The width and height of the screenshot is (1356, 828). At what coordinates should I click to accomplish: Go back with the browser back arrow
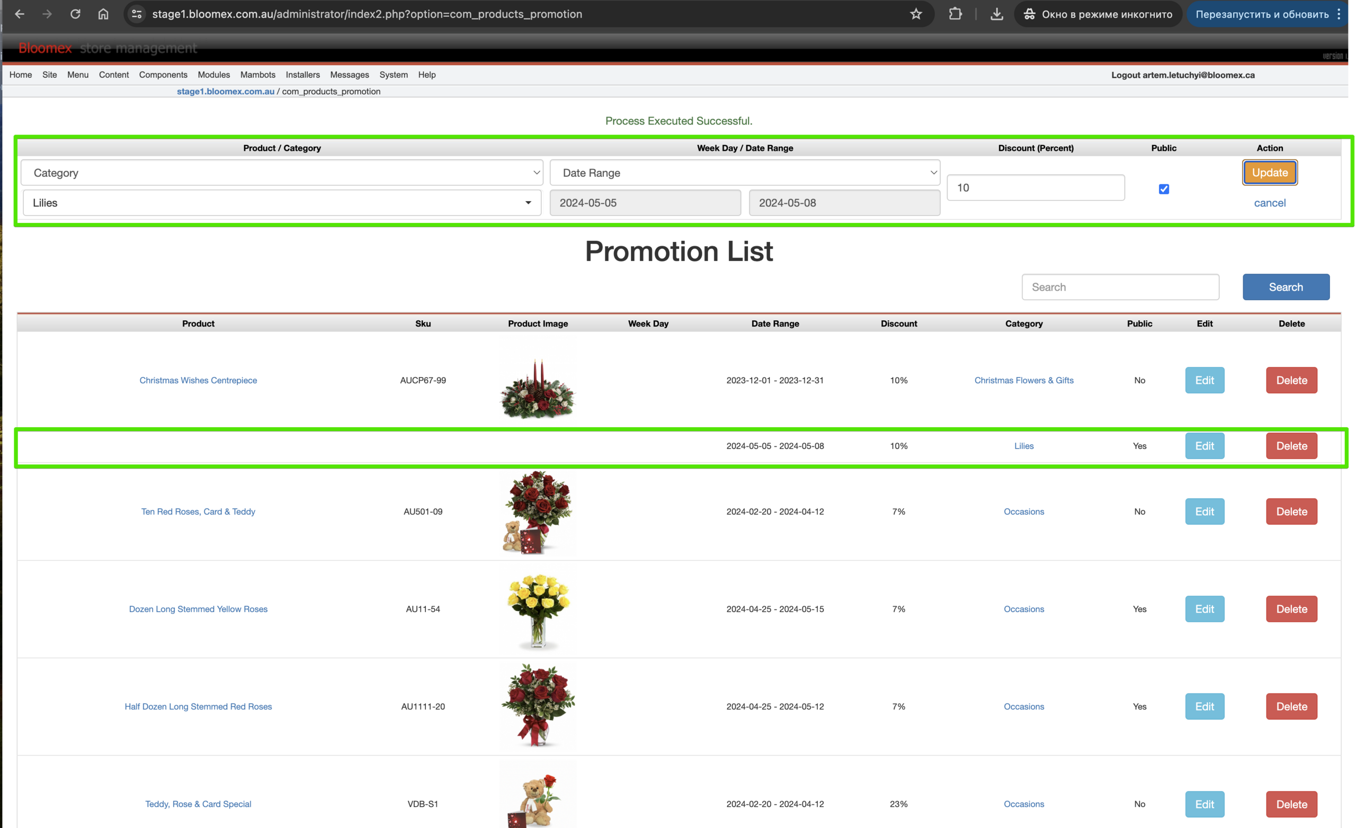(20, 14)
